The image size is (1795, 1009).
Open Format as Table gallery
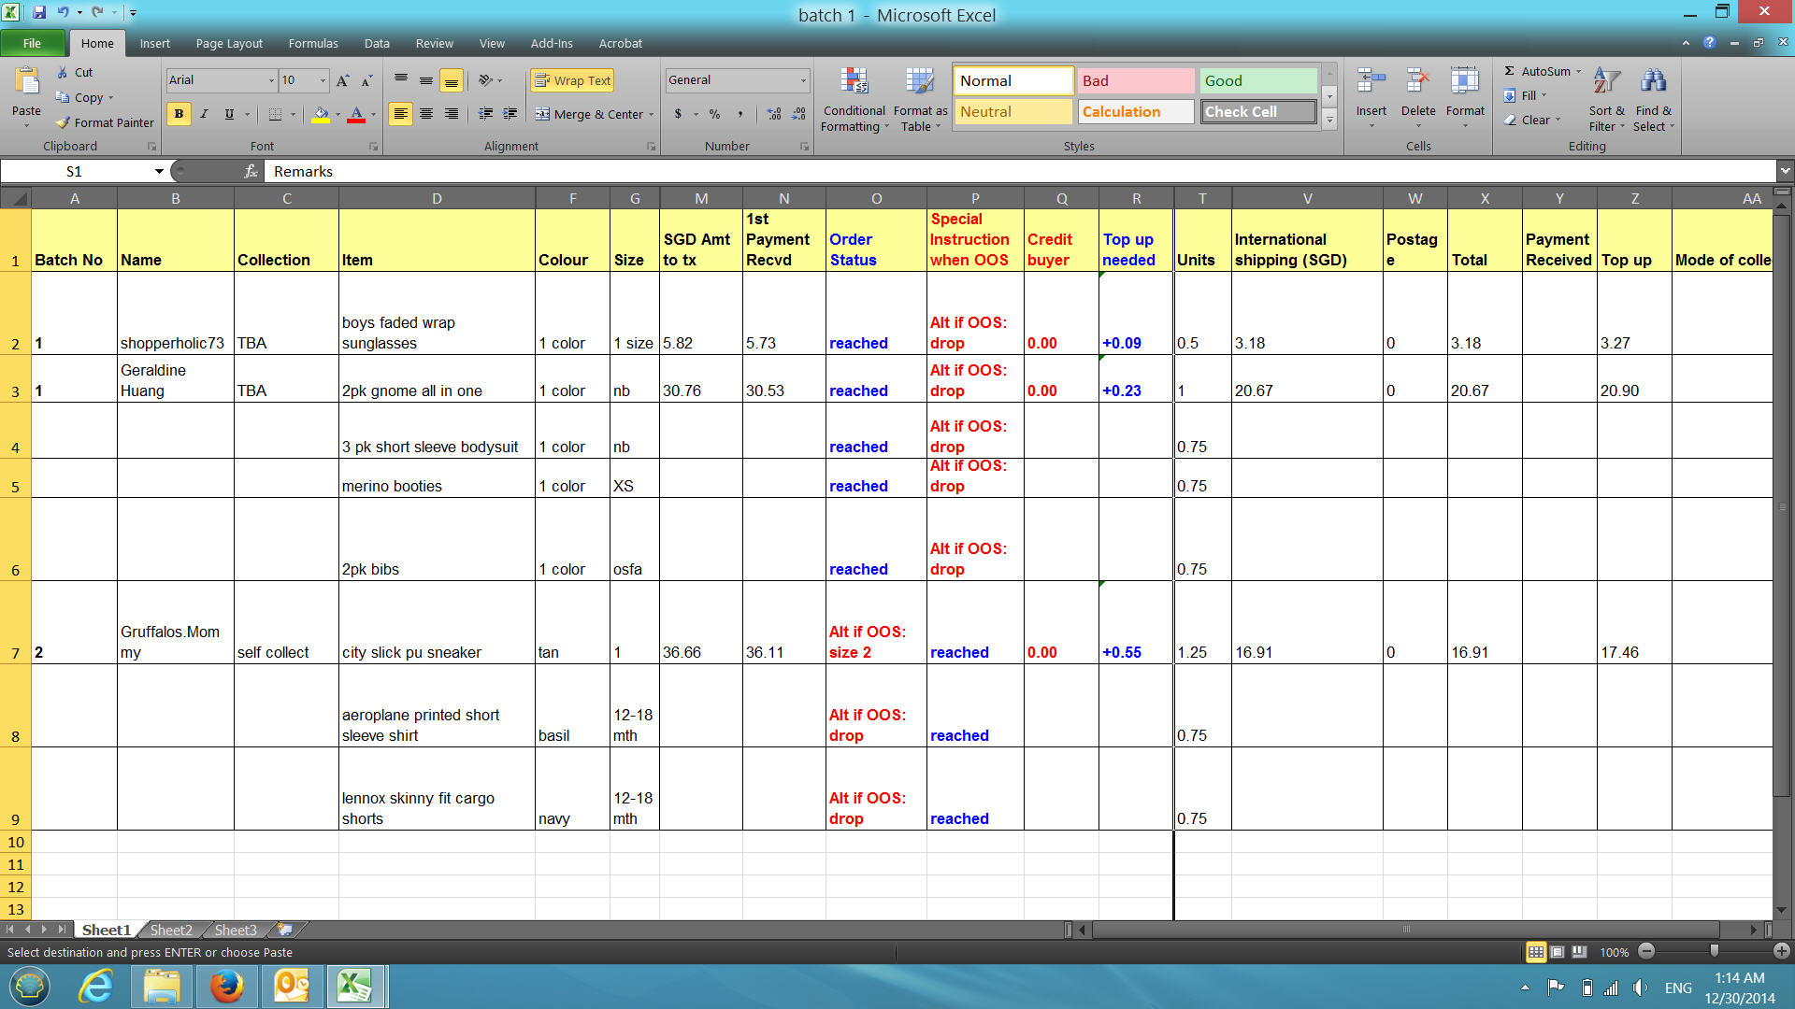(x=920, y=100)
